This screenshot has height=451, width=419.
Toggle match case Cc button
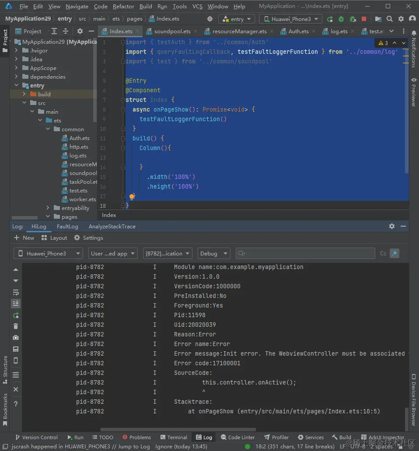(x=383, y=253)
